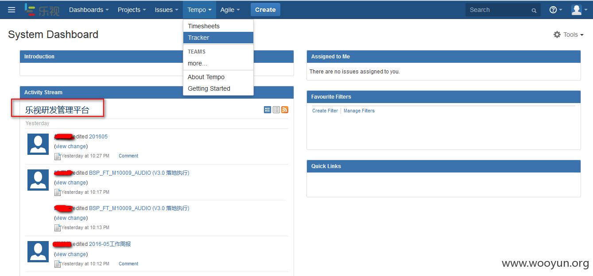Expand the Projects dropdown
593x276 pixels.
coord(132,10)
